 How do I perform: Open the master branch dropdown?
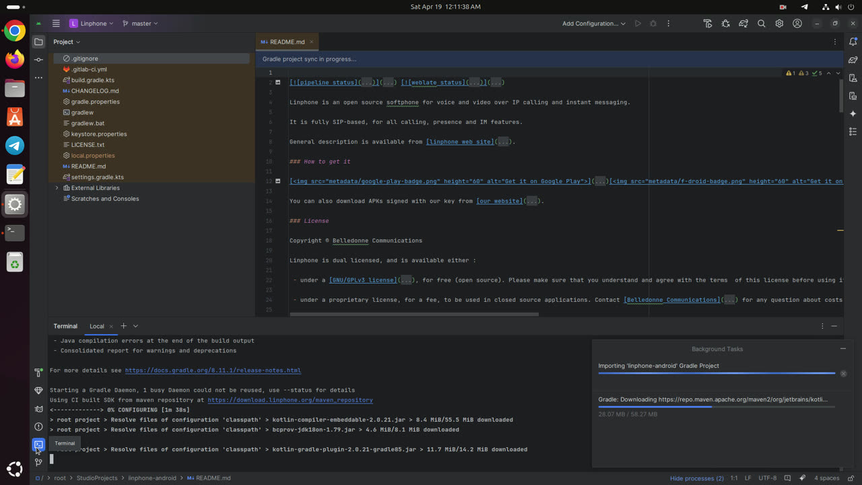(140, 24)
